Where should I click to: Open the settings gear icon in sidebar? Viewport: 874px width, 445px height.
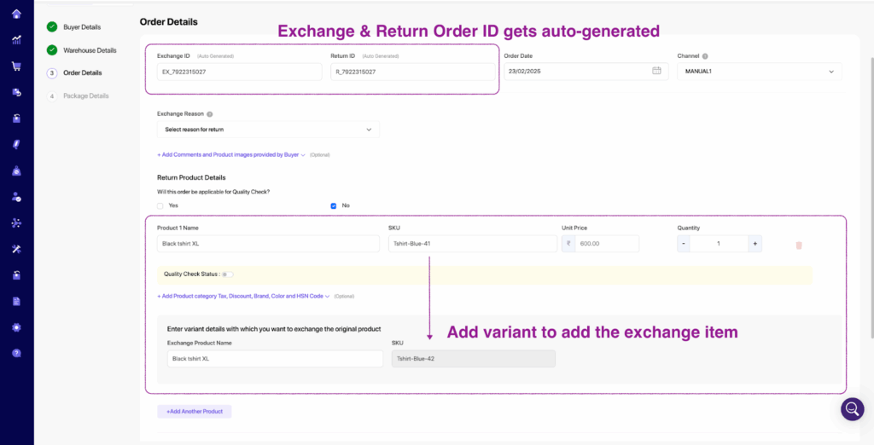pos(16,327)
